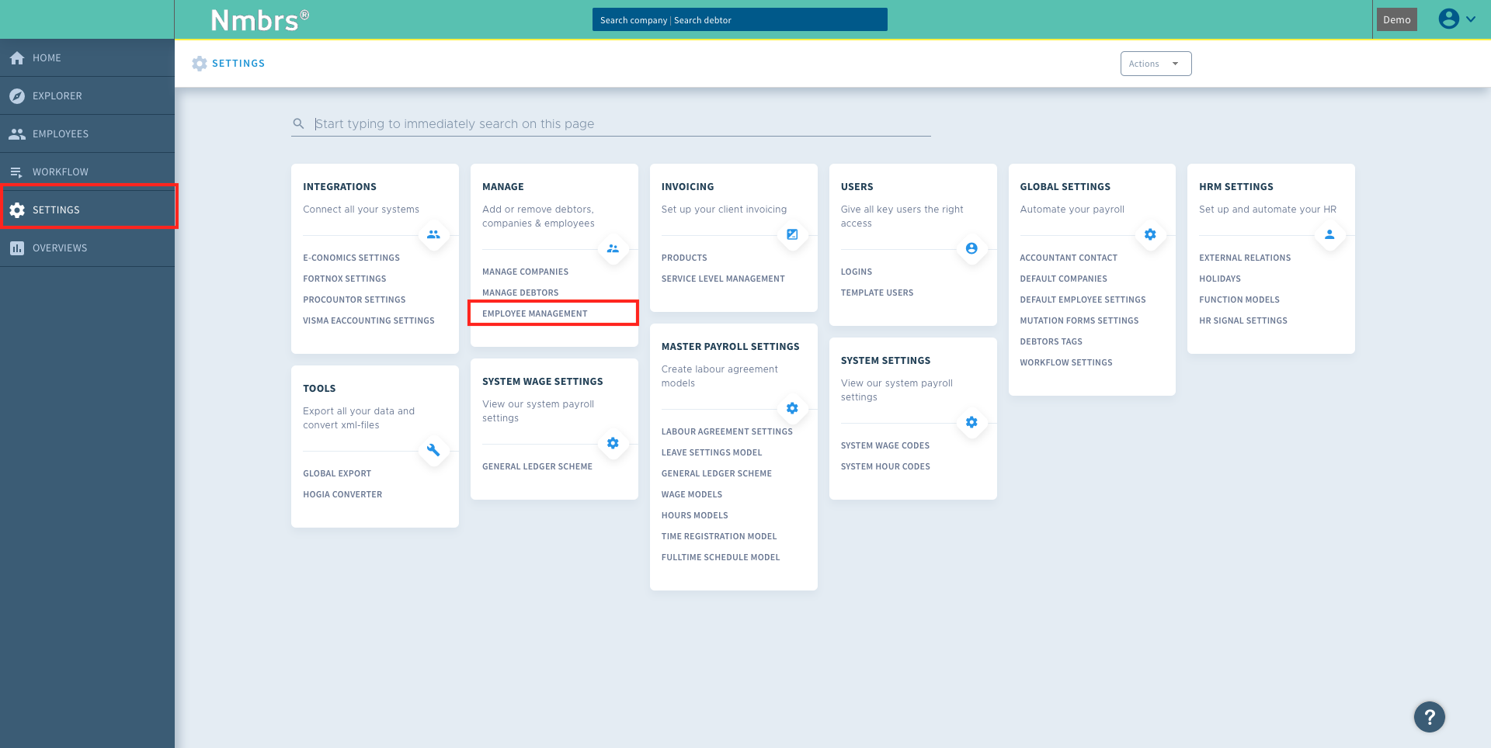Click the Settings gear icon in sidebar
This screenshot has height=748, width=1491.
pos(17,210)
